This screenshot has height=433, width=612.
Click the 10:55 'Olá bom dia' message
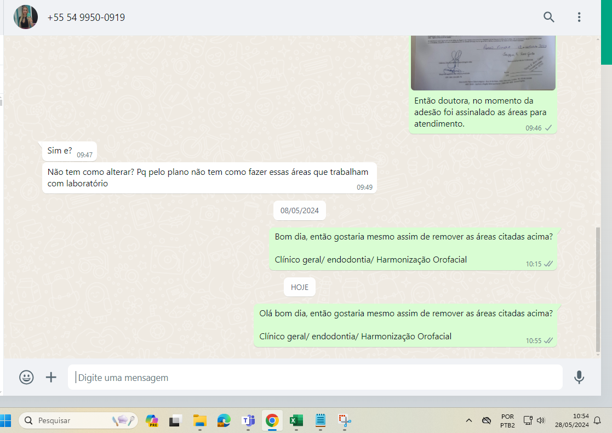[x=405, y=325]
